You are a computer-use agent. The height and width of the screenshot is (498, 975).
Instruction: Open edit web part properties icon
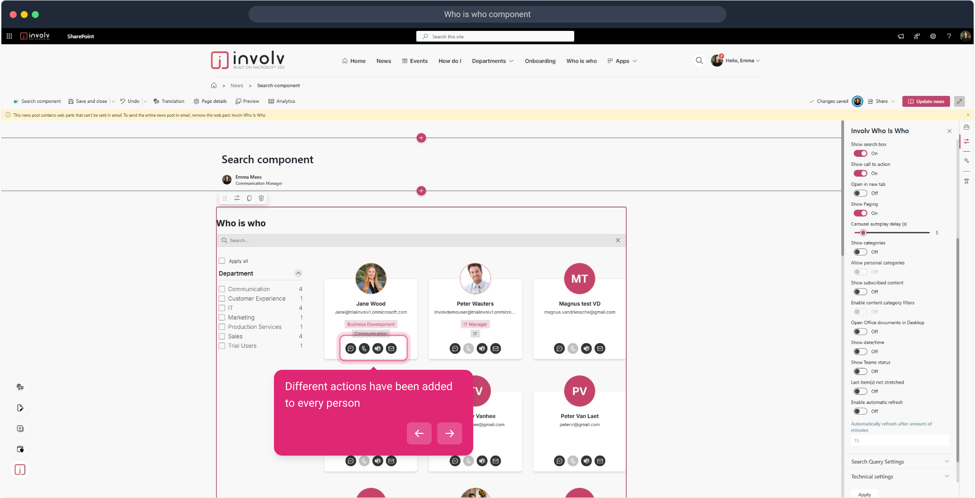[x=237, y=198]
